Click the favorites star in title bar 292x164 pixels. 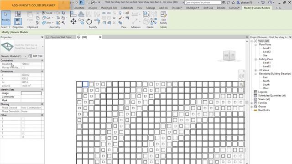coord(233,2)
